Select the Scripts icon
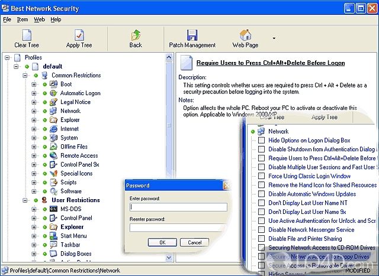The height and width of the screenshot is (276, 379). click(53, 182)
